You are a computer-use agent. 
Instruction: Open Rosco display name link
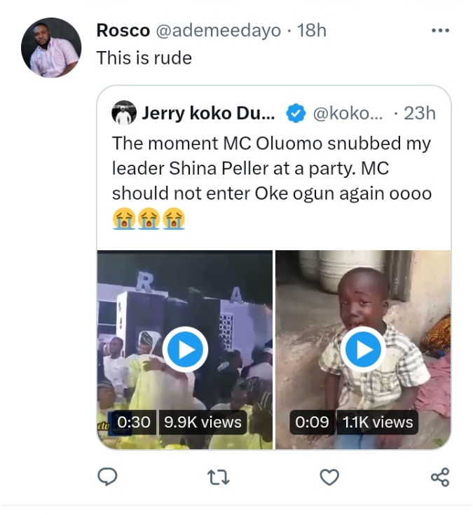click(x=123, y=31)
